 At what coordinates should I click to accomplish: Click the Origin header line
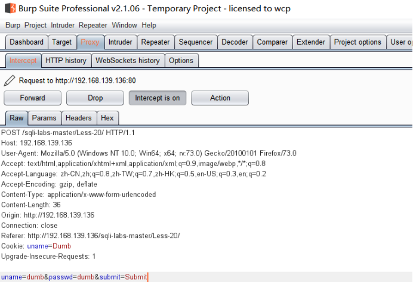point(48,215)
